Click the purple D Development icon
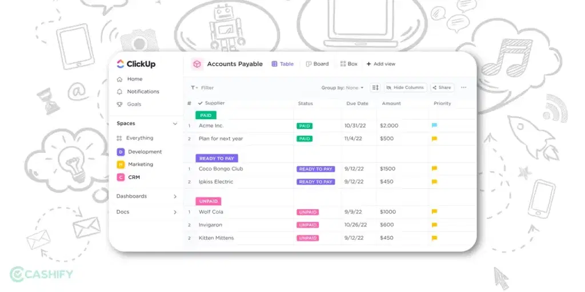585x292 pixels. pyautogui.click(x=121, y=152)
